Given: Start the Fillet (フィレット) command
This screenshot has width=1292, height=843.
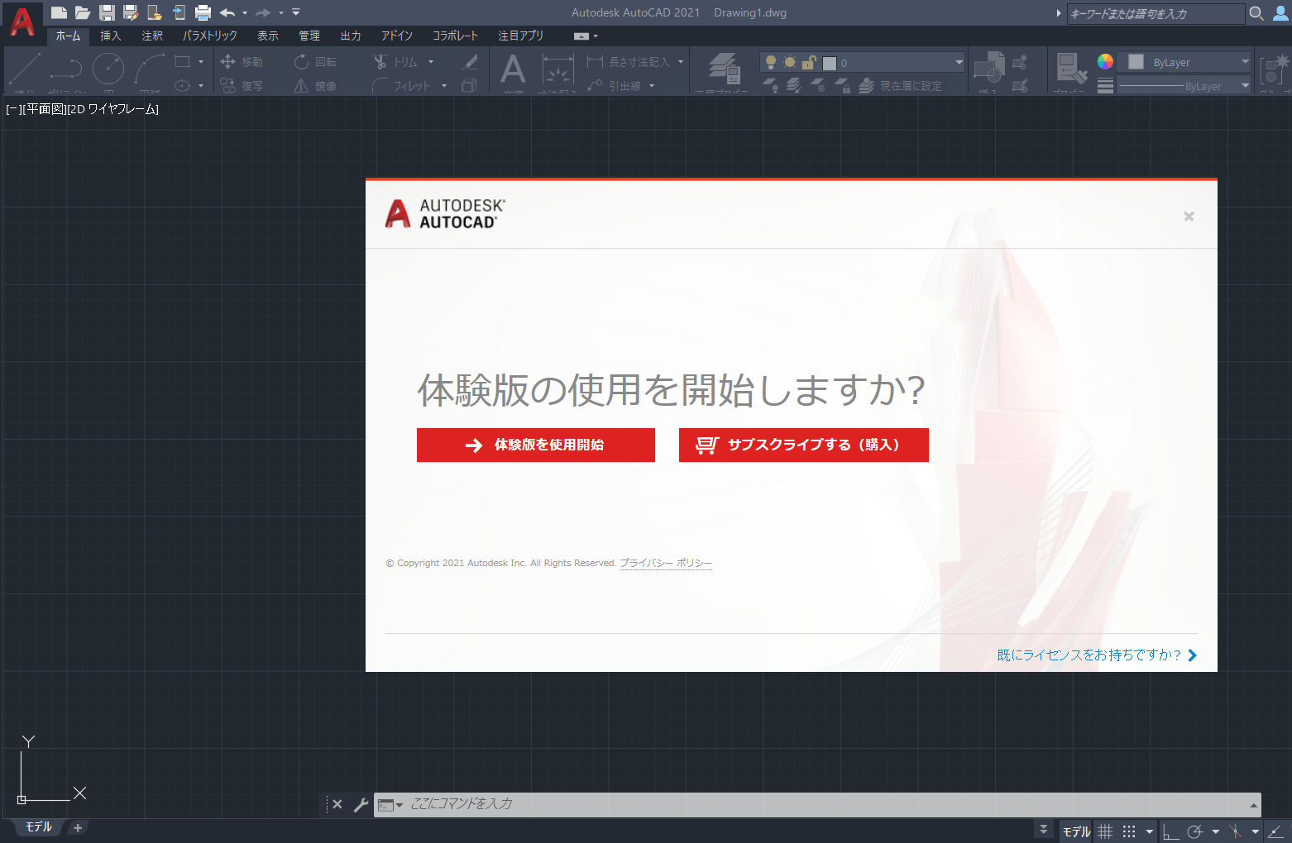Looking at the screenshot, I should 409,85.
